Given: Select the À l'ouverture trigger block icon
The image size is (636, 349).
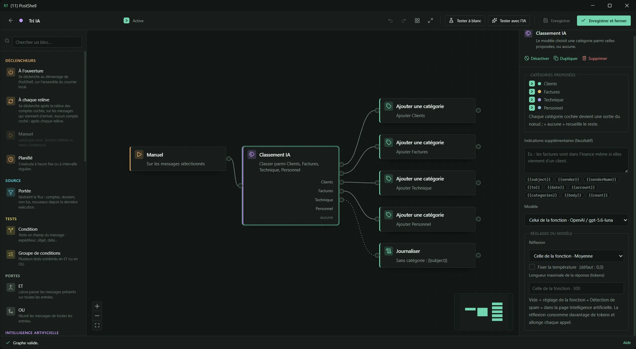Looking at the screenshot, I should [11, 72].
